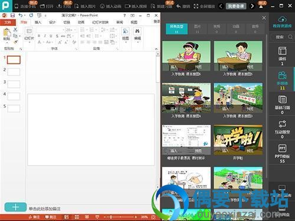This screenshot has width=295, height=221.
Task: Select the 图片 filter tab
Action: [x=197, y=29]
